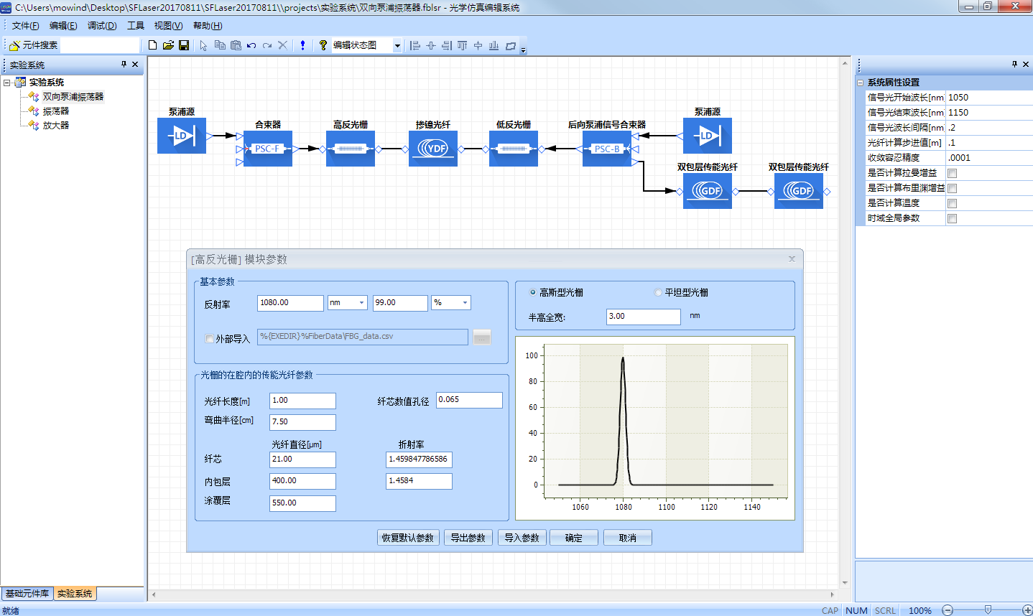Screen dimensions: 1033x616
Task: Click the 确定 button in the dialog
Action: click(573, 538)
